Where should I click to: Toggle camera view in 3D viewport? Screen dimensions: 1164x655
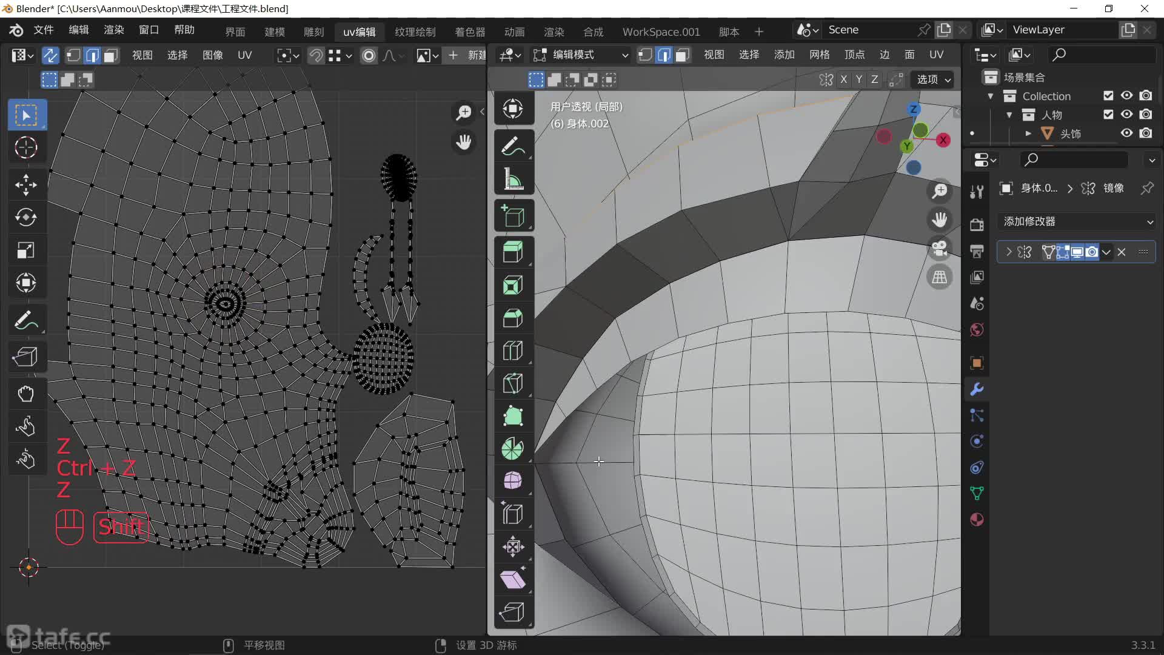tap(940, 249)
